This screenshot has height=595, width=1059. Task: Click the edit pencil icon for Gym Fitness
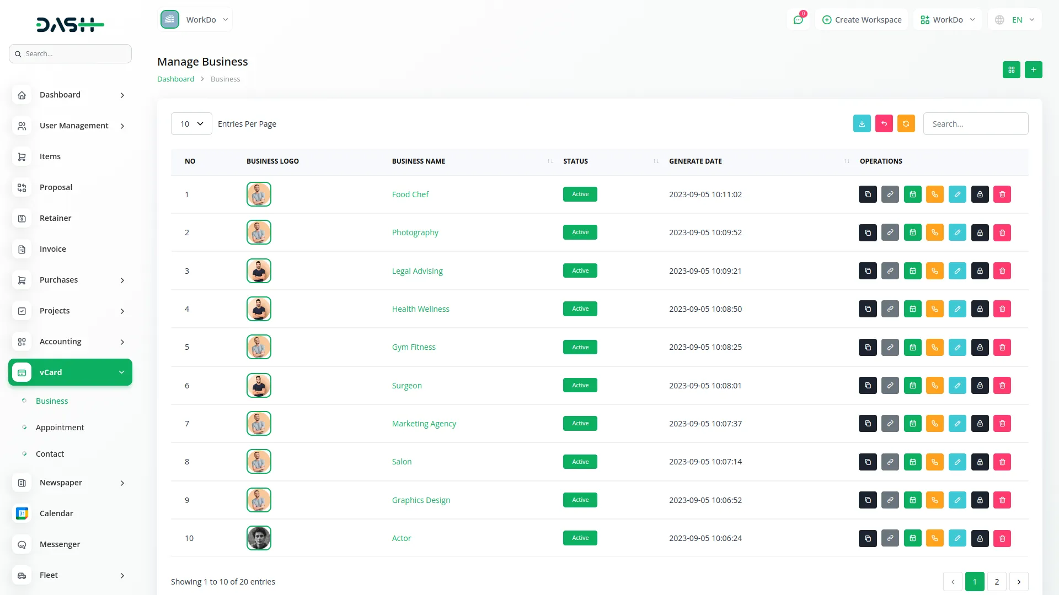pyautogui.click(x=958, y=347)
